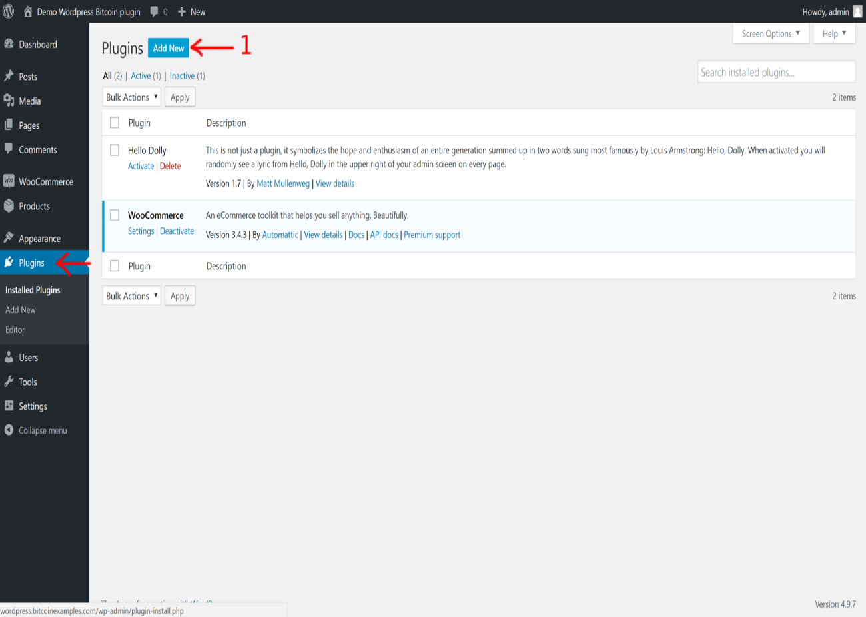Open admin user avatar icon
The height and width of the screenshot is (617, 866).
(857, 11)
